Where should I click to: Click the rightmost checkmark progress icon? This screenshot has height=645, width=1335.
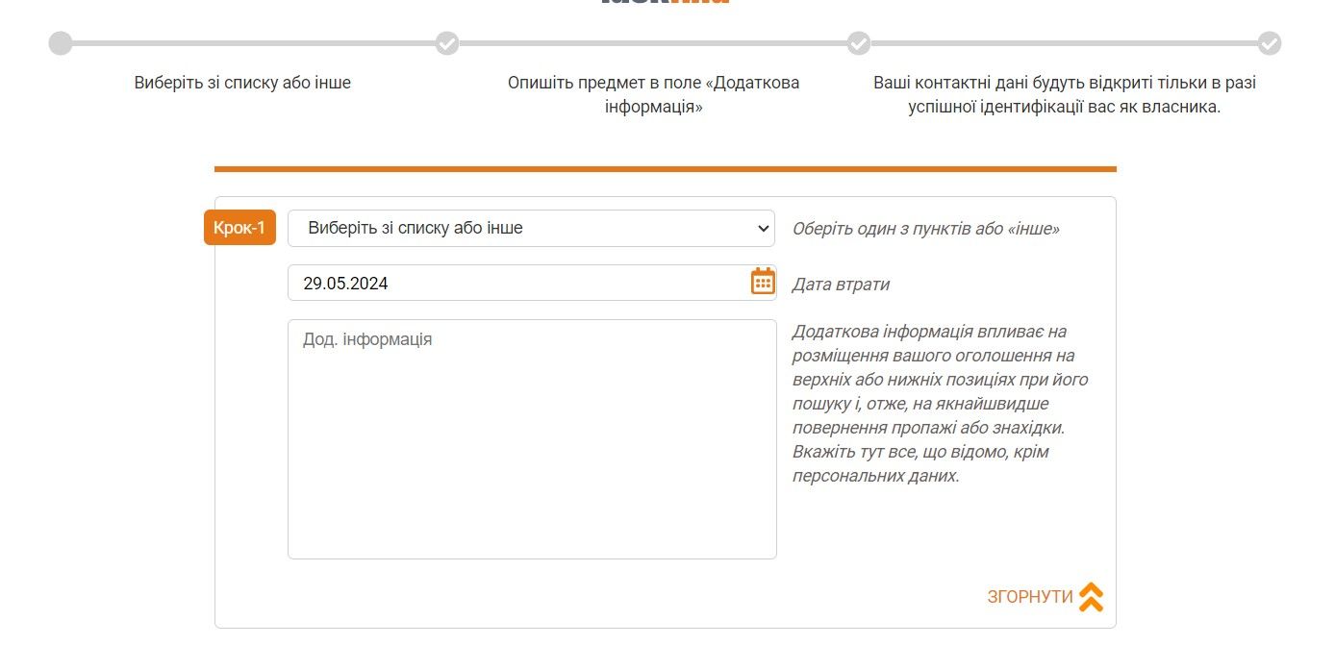(1272, 43)
